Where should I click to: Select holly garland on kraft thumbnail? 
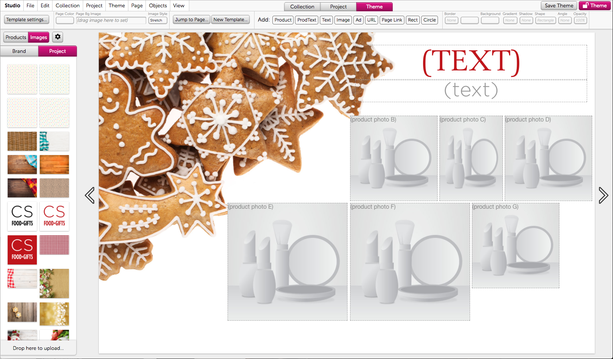pos(54,283)
